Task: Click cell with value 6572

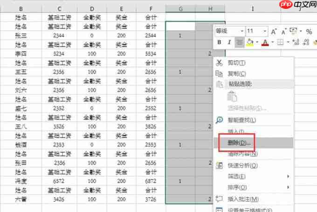Action: [x=59, y=181]
